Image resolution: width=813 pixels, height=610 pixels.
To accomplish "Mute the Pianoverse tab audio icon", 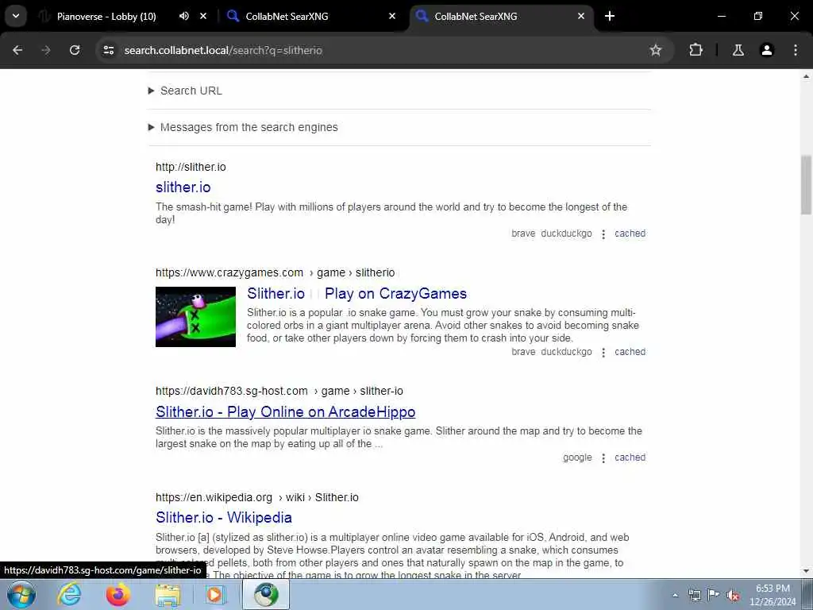I will point(183,16).
